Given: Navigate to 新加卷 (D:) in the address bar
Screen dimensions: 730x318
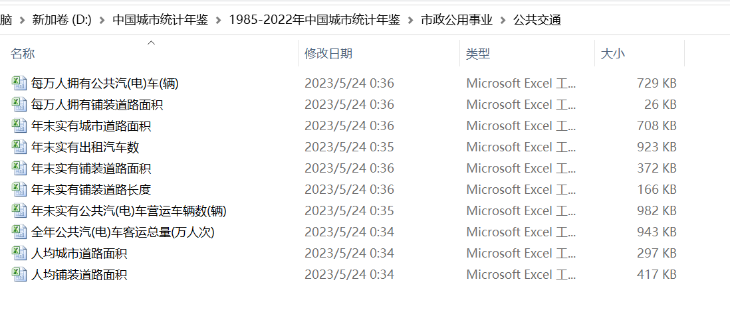Looking at the screenshot, I should coord(62,20).
